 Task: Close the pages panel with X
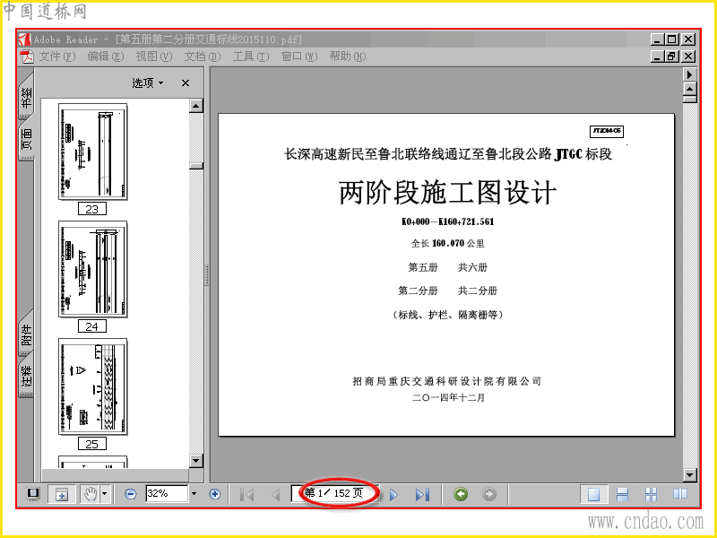click(x=186, y=82)
